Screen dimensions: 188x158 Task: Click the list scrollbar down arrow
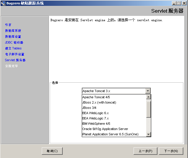click(149, 134)
